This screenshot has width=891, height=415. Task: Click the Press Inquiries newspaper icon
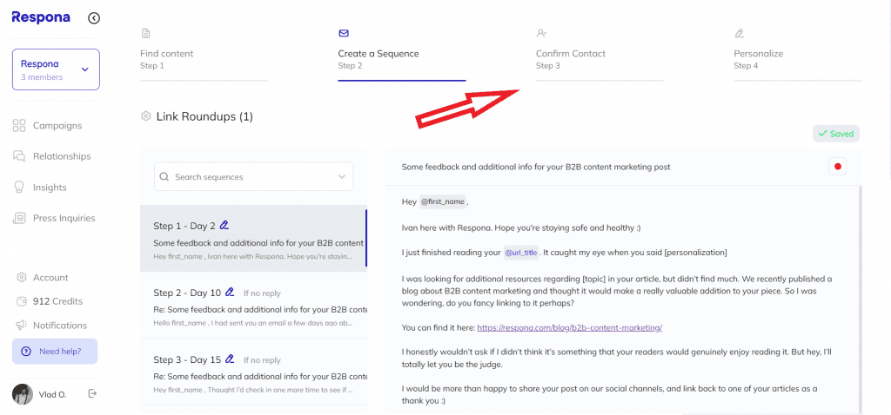coord(19,218)
